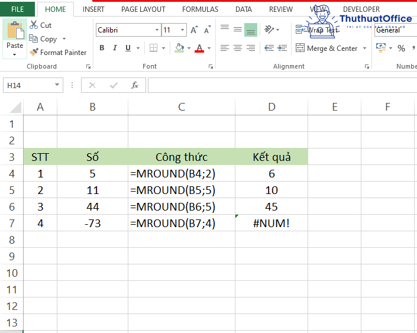Switch to the DATA tab
The image size is (417, 333).
point(243,9)
